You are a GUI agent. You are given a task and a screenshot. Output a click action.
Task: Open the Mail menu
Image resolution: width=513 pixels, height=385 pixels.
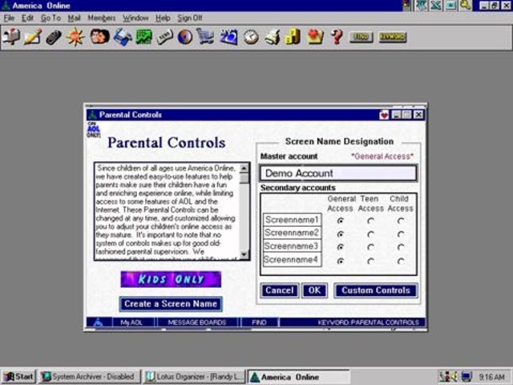74,18
